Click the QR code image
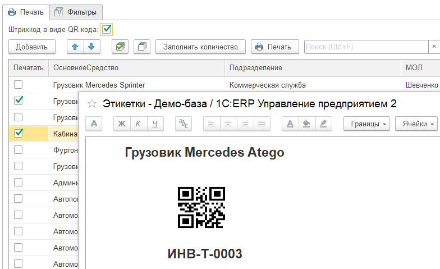440x269 pixels. click(201, 208)
